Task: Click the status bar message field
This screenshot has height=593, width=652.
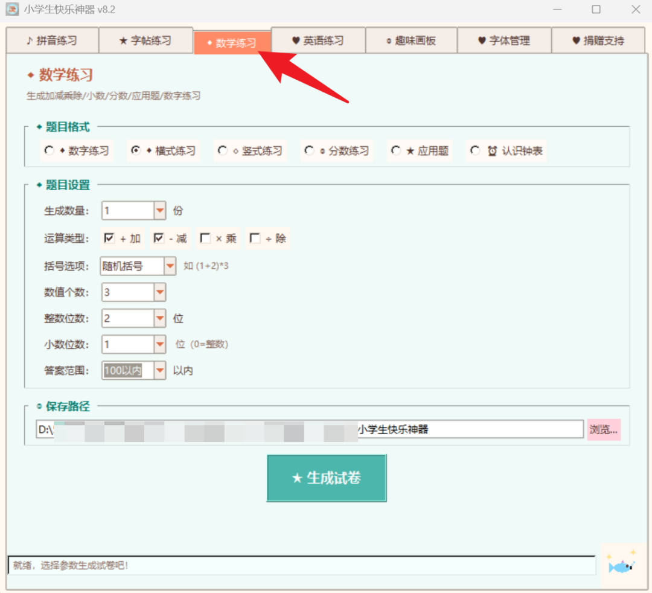Action: [x=302, y=566]
